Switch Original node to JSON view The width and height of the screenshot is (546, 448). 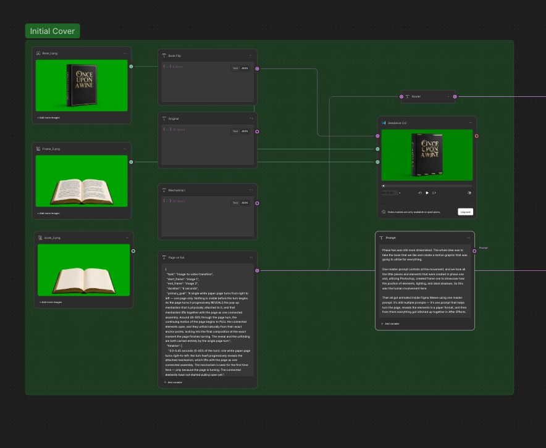point(245,131)
